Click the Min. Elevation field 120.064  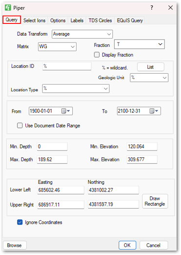point(142,147)
